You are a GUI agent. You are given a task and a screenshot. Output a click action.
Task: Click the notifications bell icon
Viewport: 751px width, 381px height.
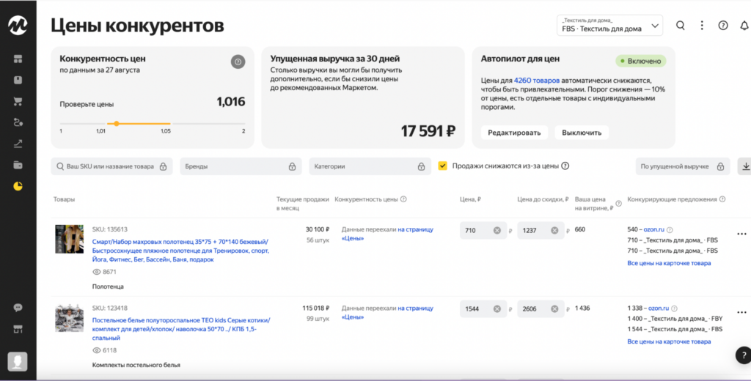[x=744, y=26]
